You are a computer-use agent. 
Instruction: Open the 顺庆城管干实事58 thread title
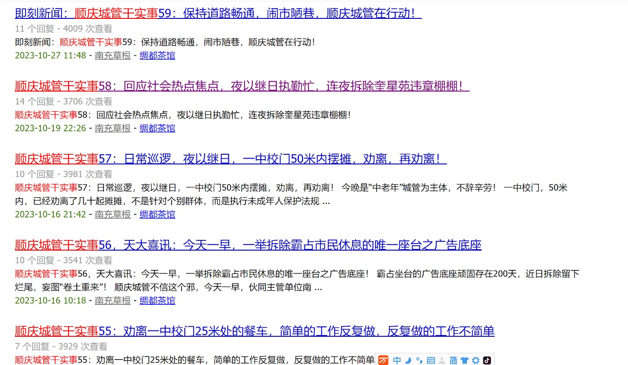(x=242, y=86)
